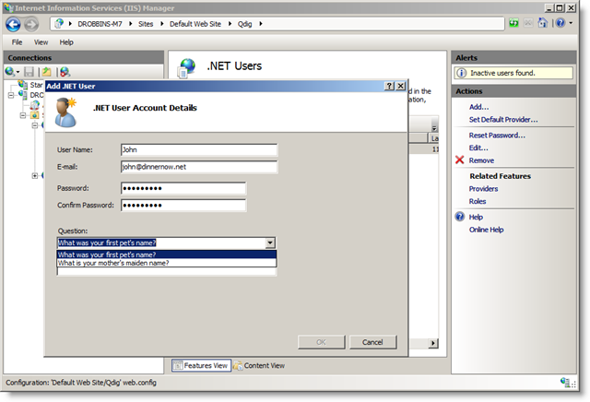This screenshot has height=402, width=590.
Task: Click Default Web Site in the breadcrumb
Action: (195, 24)
